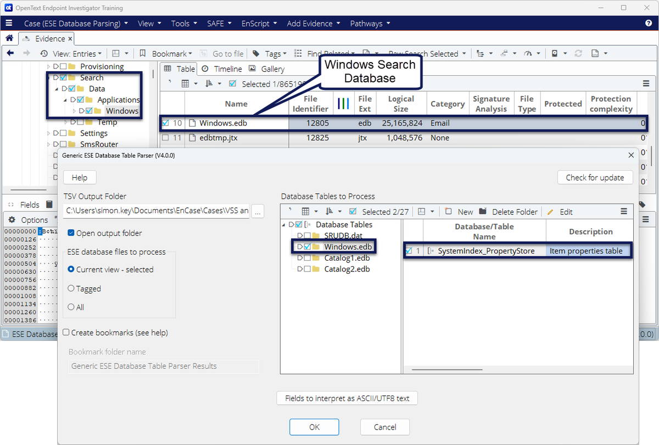Toggle Open output folder checkbox
The height and width of the screenshot is (445, 659).
pos(71,233)
